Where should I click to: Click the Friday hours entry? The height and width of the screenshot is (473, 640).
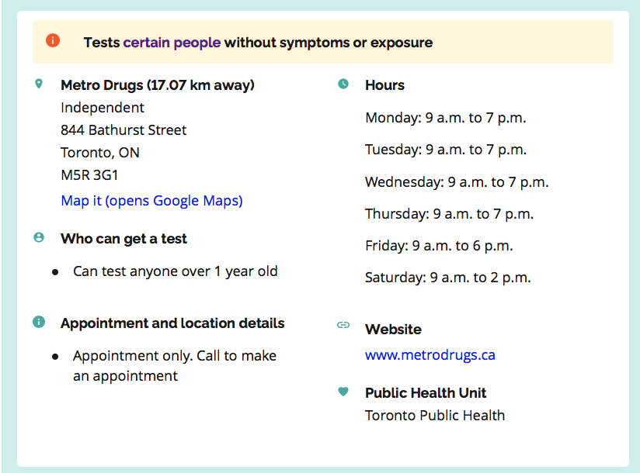pyautogui.click(x=439, y=246)
